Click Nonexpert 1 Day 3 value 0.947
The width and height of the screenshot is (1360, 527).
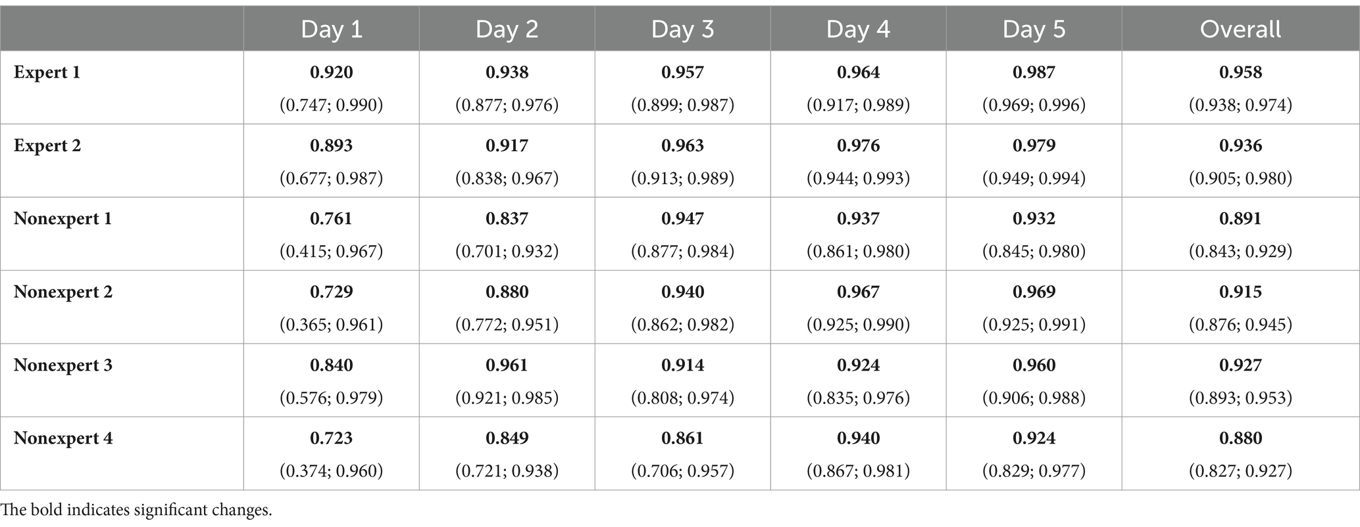click(x=683, y=219)
